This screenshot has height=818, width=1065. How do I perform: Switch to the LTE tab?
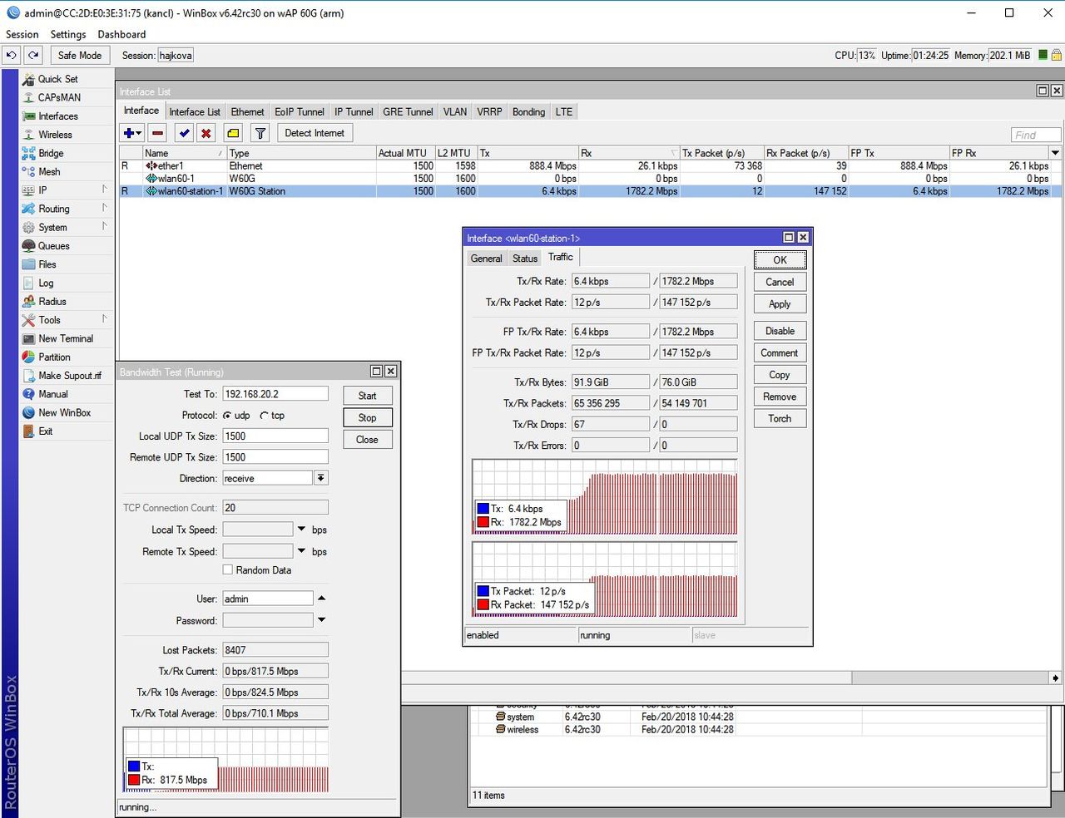click(x=564, y=111)
